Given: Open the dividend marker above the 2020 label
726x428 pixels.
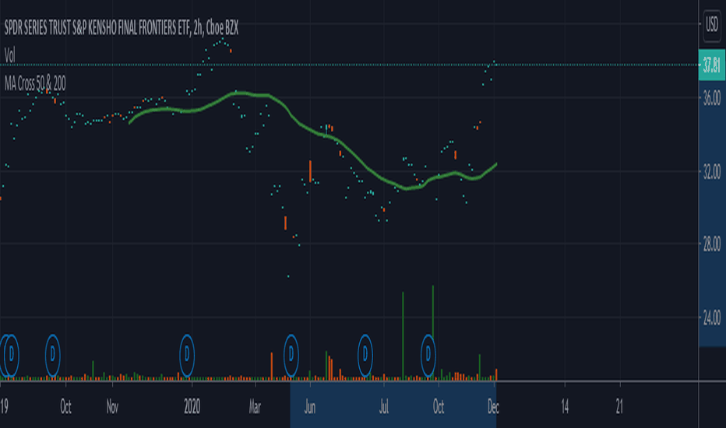Looking at the screenshot, I should (x=187, y=355).
